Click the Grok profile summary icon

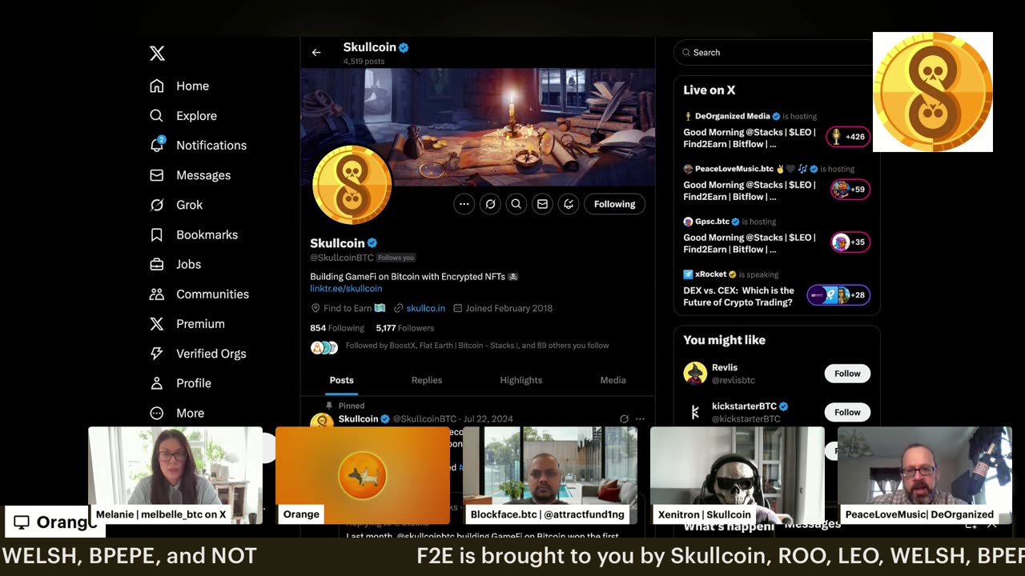click(x=490, y=204)
